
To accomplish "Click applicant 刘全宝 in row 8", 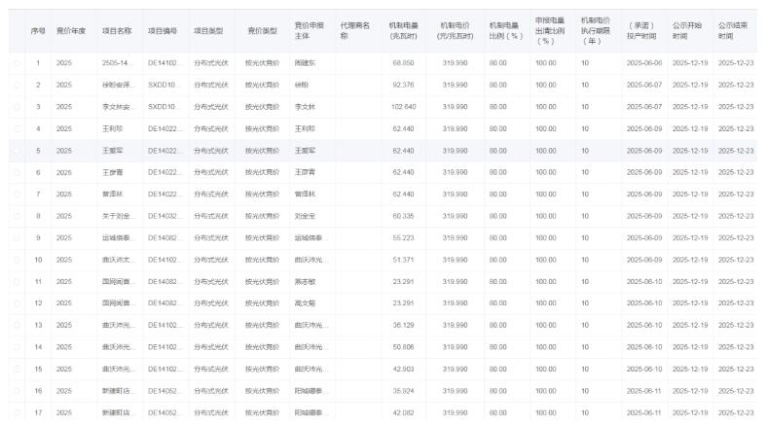I will pos(306,216).
